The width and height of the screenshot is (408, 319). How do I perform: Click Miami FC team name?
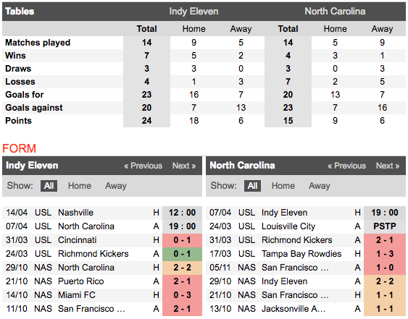point(77,295)
